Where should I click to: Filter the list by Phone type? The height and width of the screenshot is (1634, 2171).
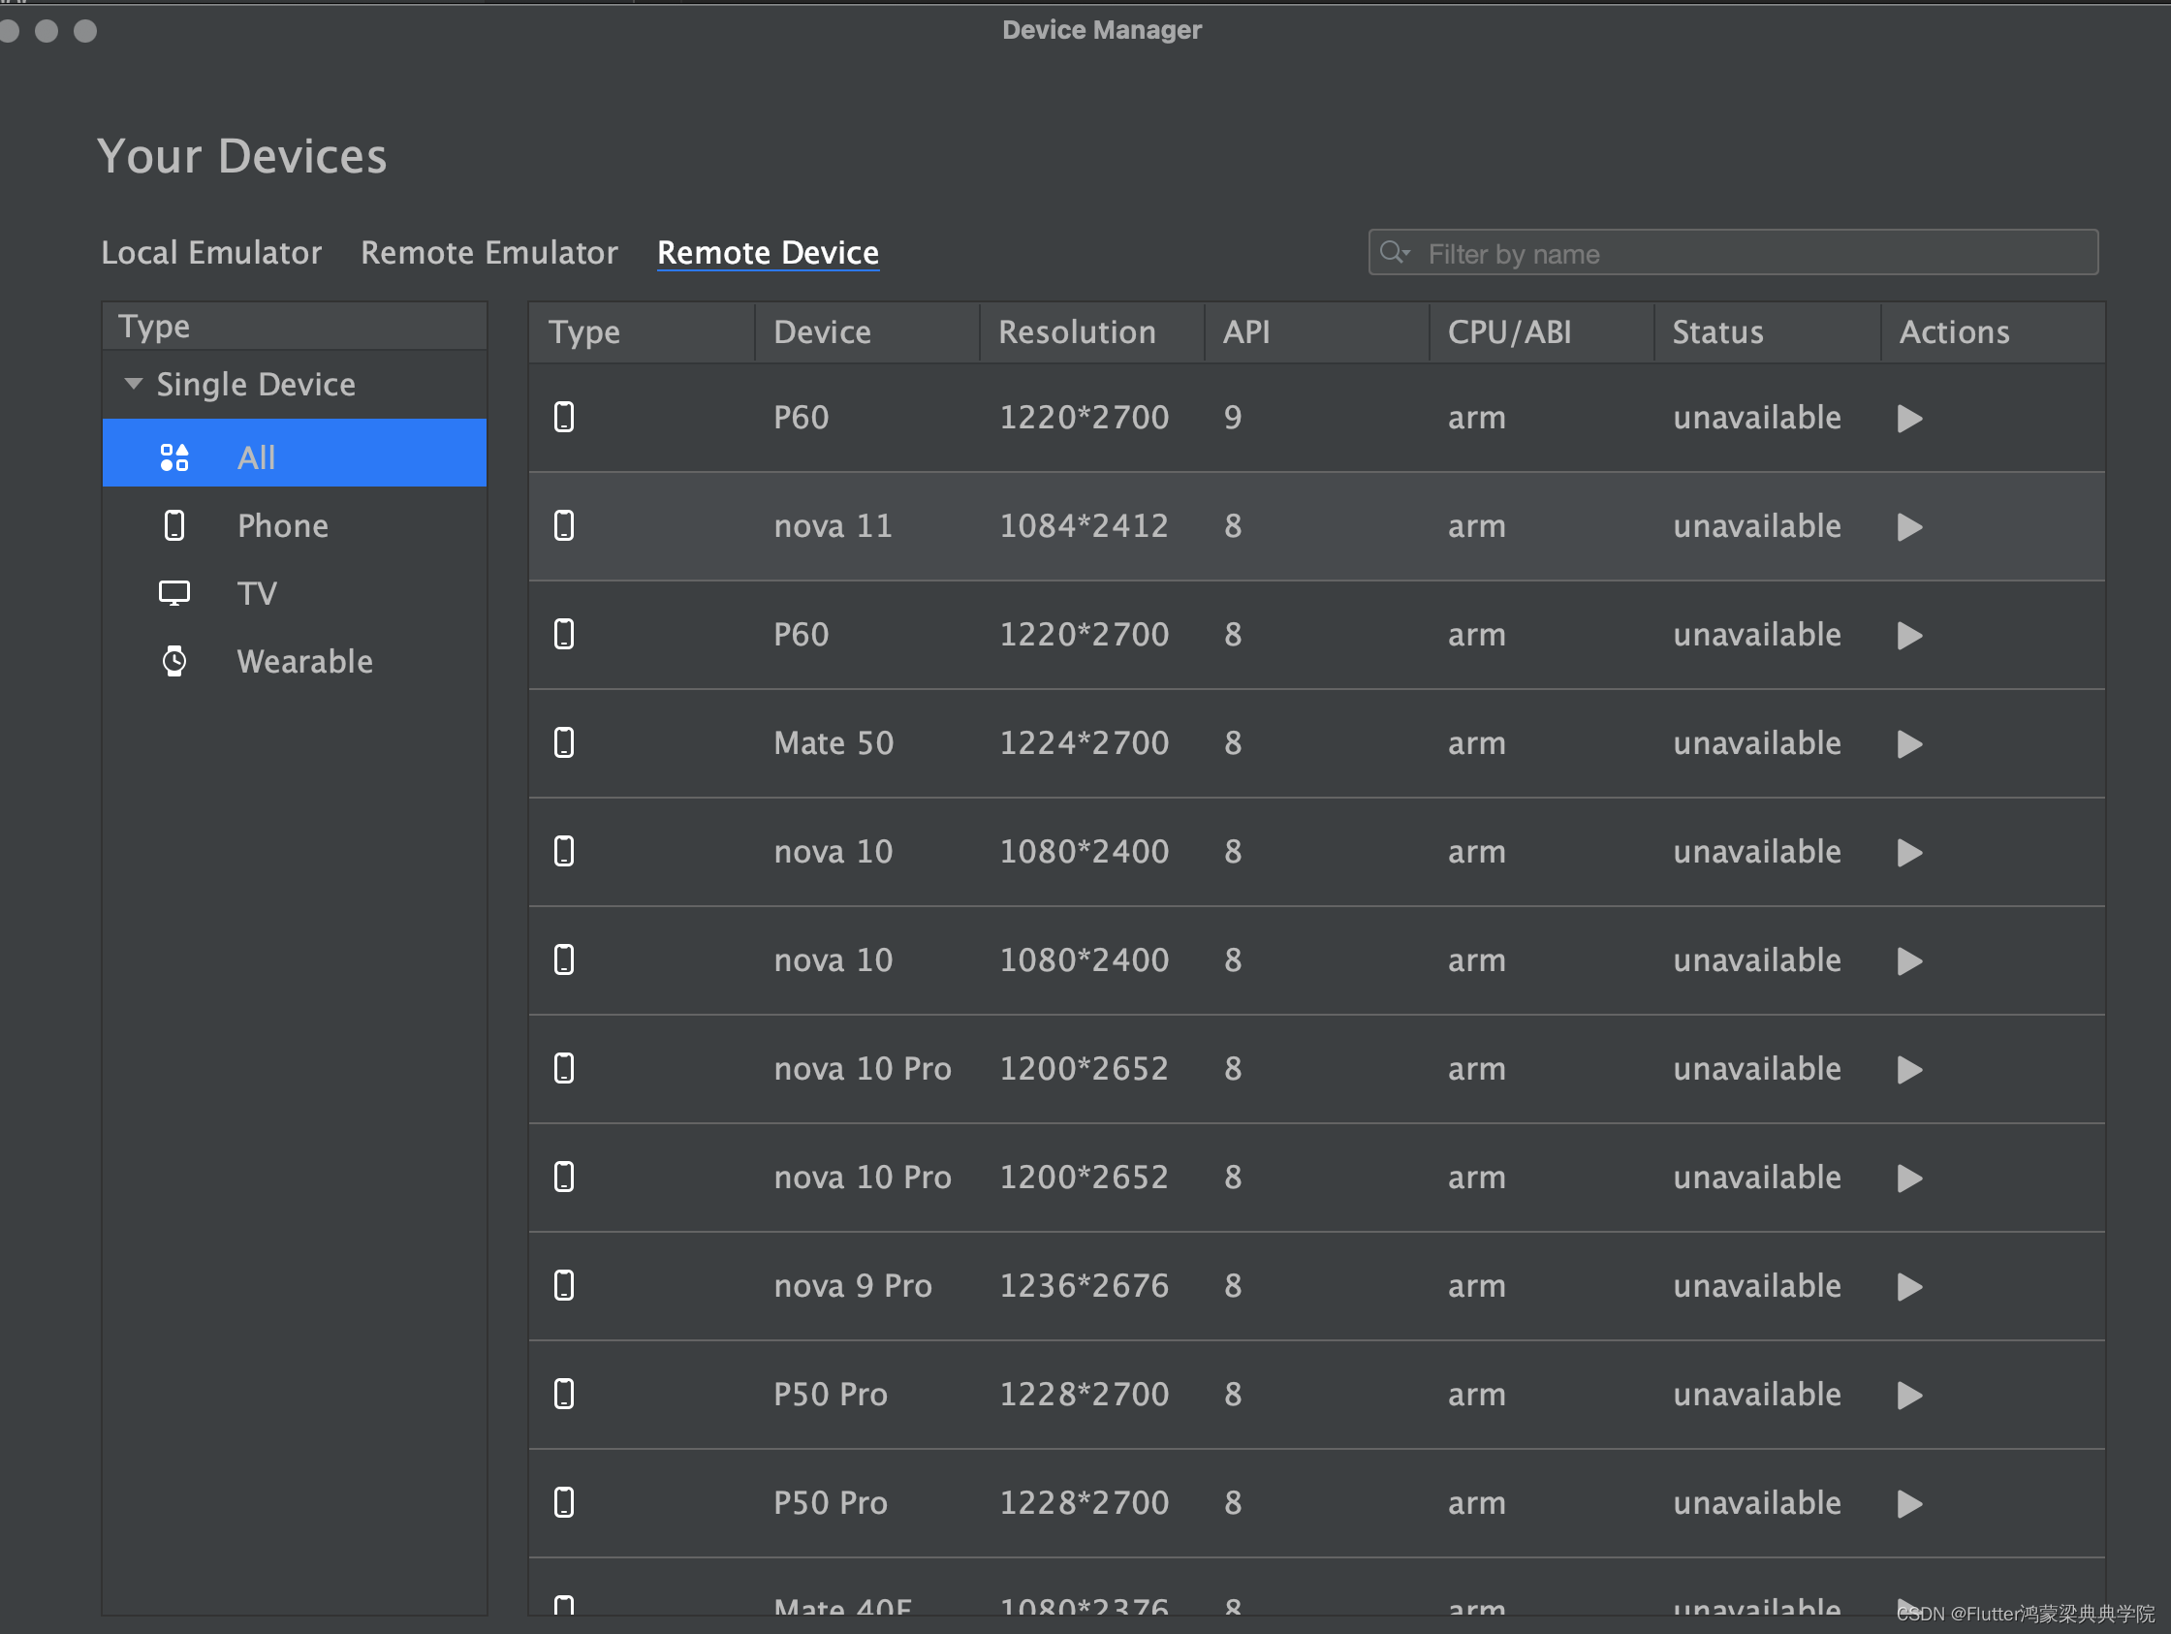pyautogui.click(x=295, y=525)
